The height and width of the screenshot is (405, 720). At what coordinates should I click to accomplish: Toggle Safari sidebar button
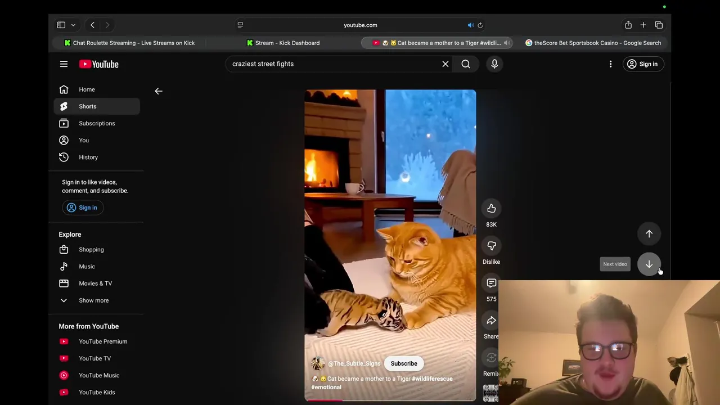click(61, 25)
